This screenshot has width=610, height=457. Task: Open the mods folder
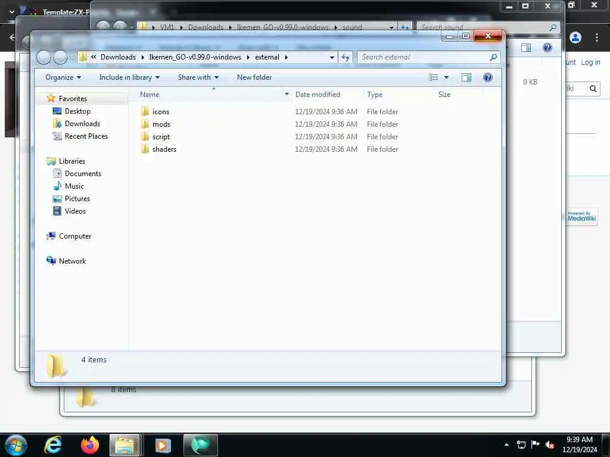click(x=161, y=124)
